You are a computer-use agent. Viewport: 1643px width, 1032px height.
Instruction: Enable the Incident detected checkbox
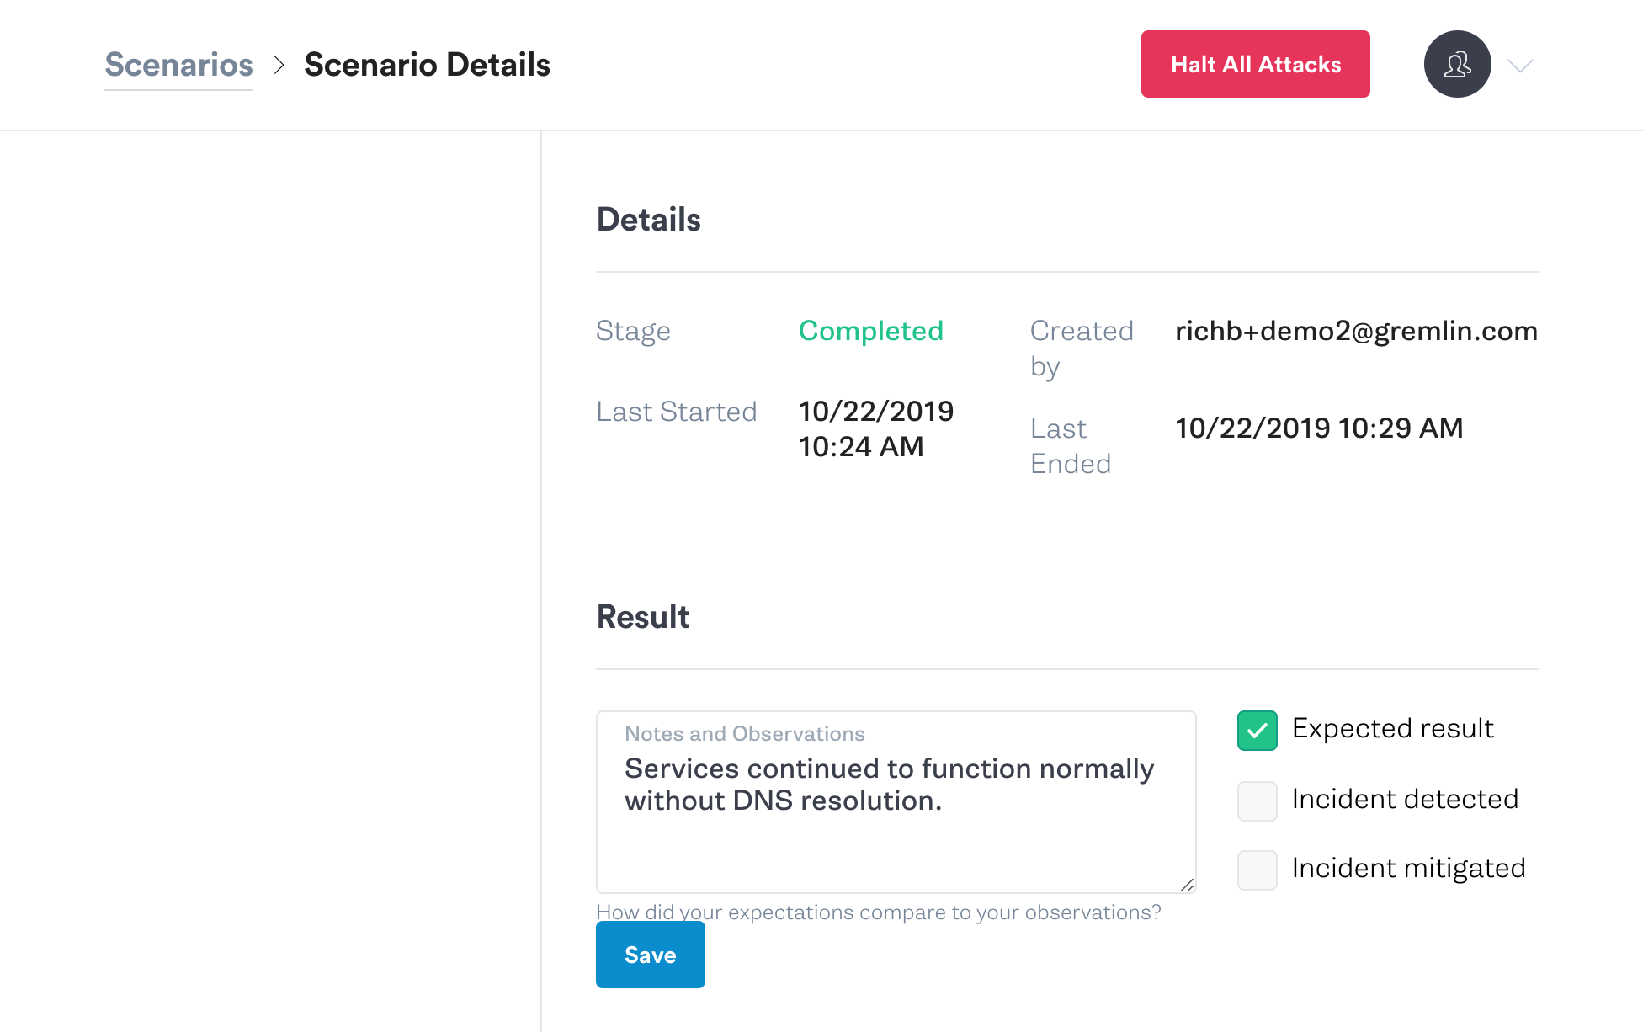[1257, 801]
